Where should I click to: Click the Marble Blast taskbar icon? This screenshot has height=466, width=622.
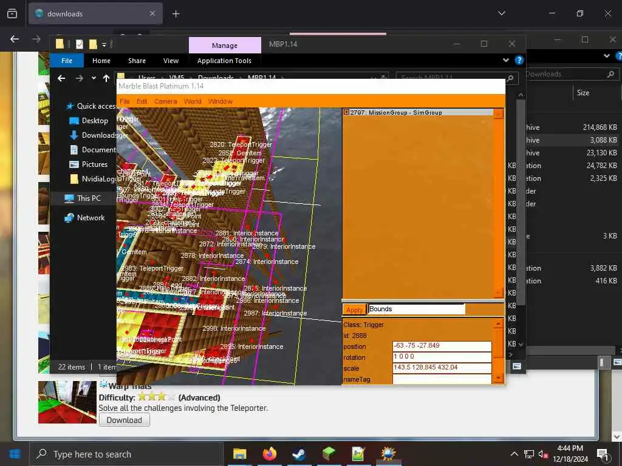click(388, 454)
